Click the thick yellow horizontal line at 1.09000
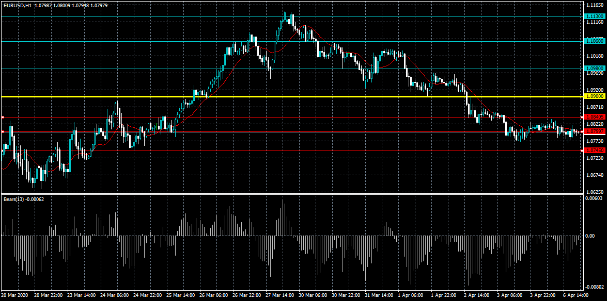 click(x=291, y=96)
